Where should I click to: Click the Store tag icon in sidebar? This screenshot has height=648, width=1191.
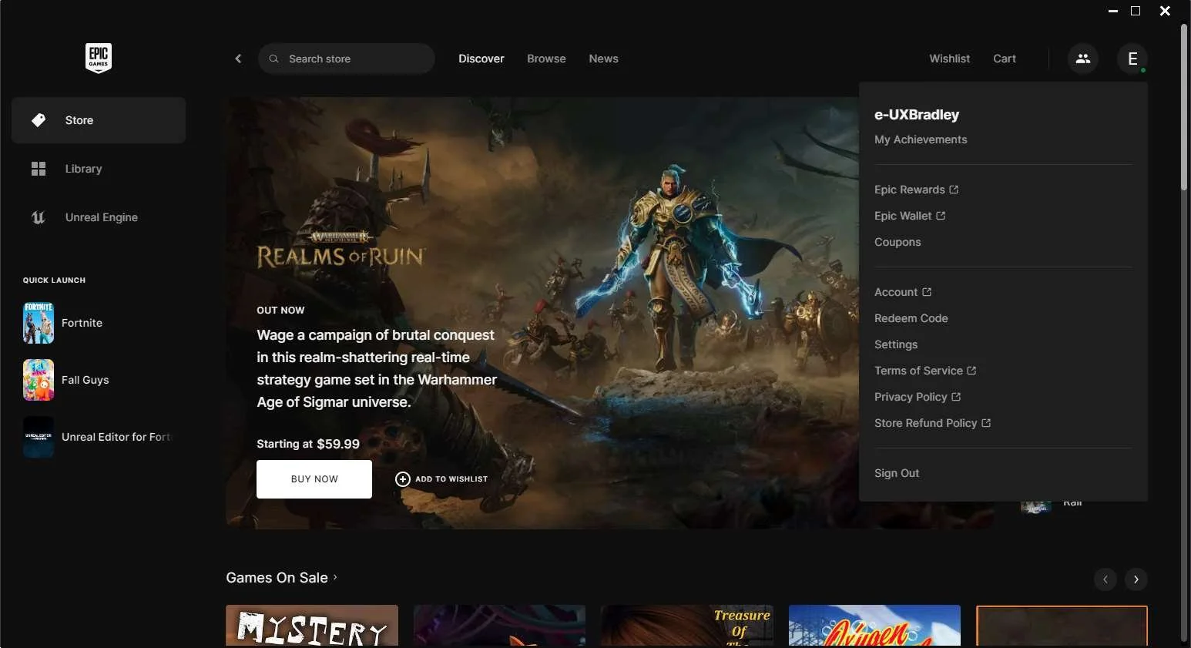[x=39, y=120]
